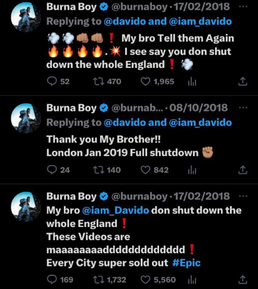Screen dimensions: 258x289
Task: Open more options on the 08/10/2018 tweet
Action: pyautogui.click(x=243, y=108)
